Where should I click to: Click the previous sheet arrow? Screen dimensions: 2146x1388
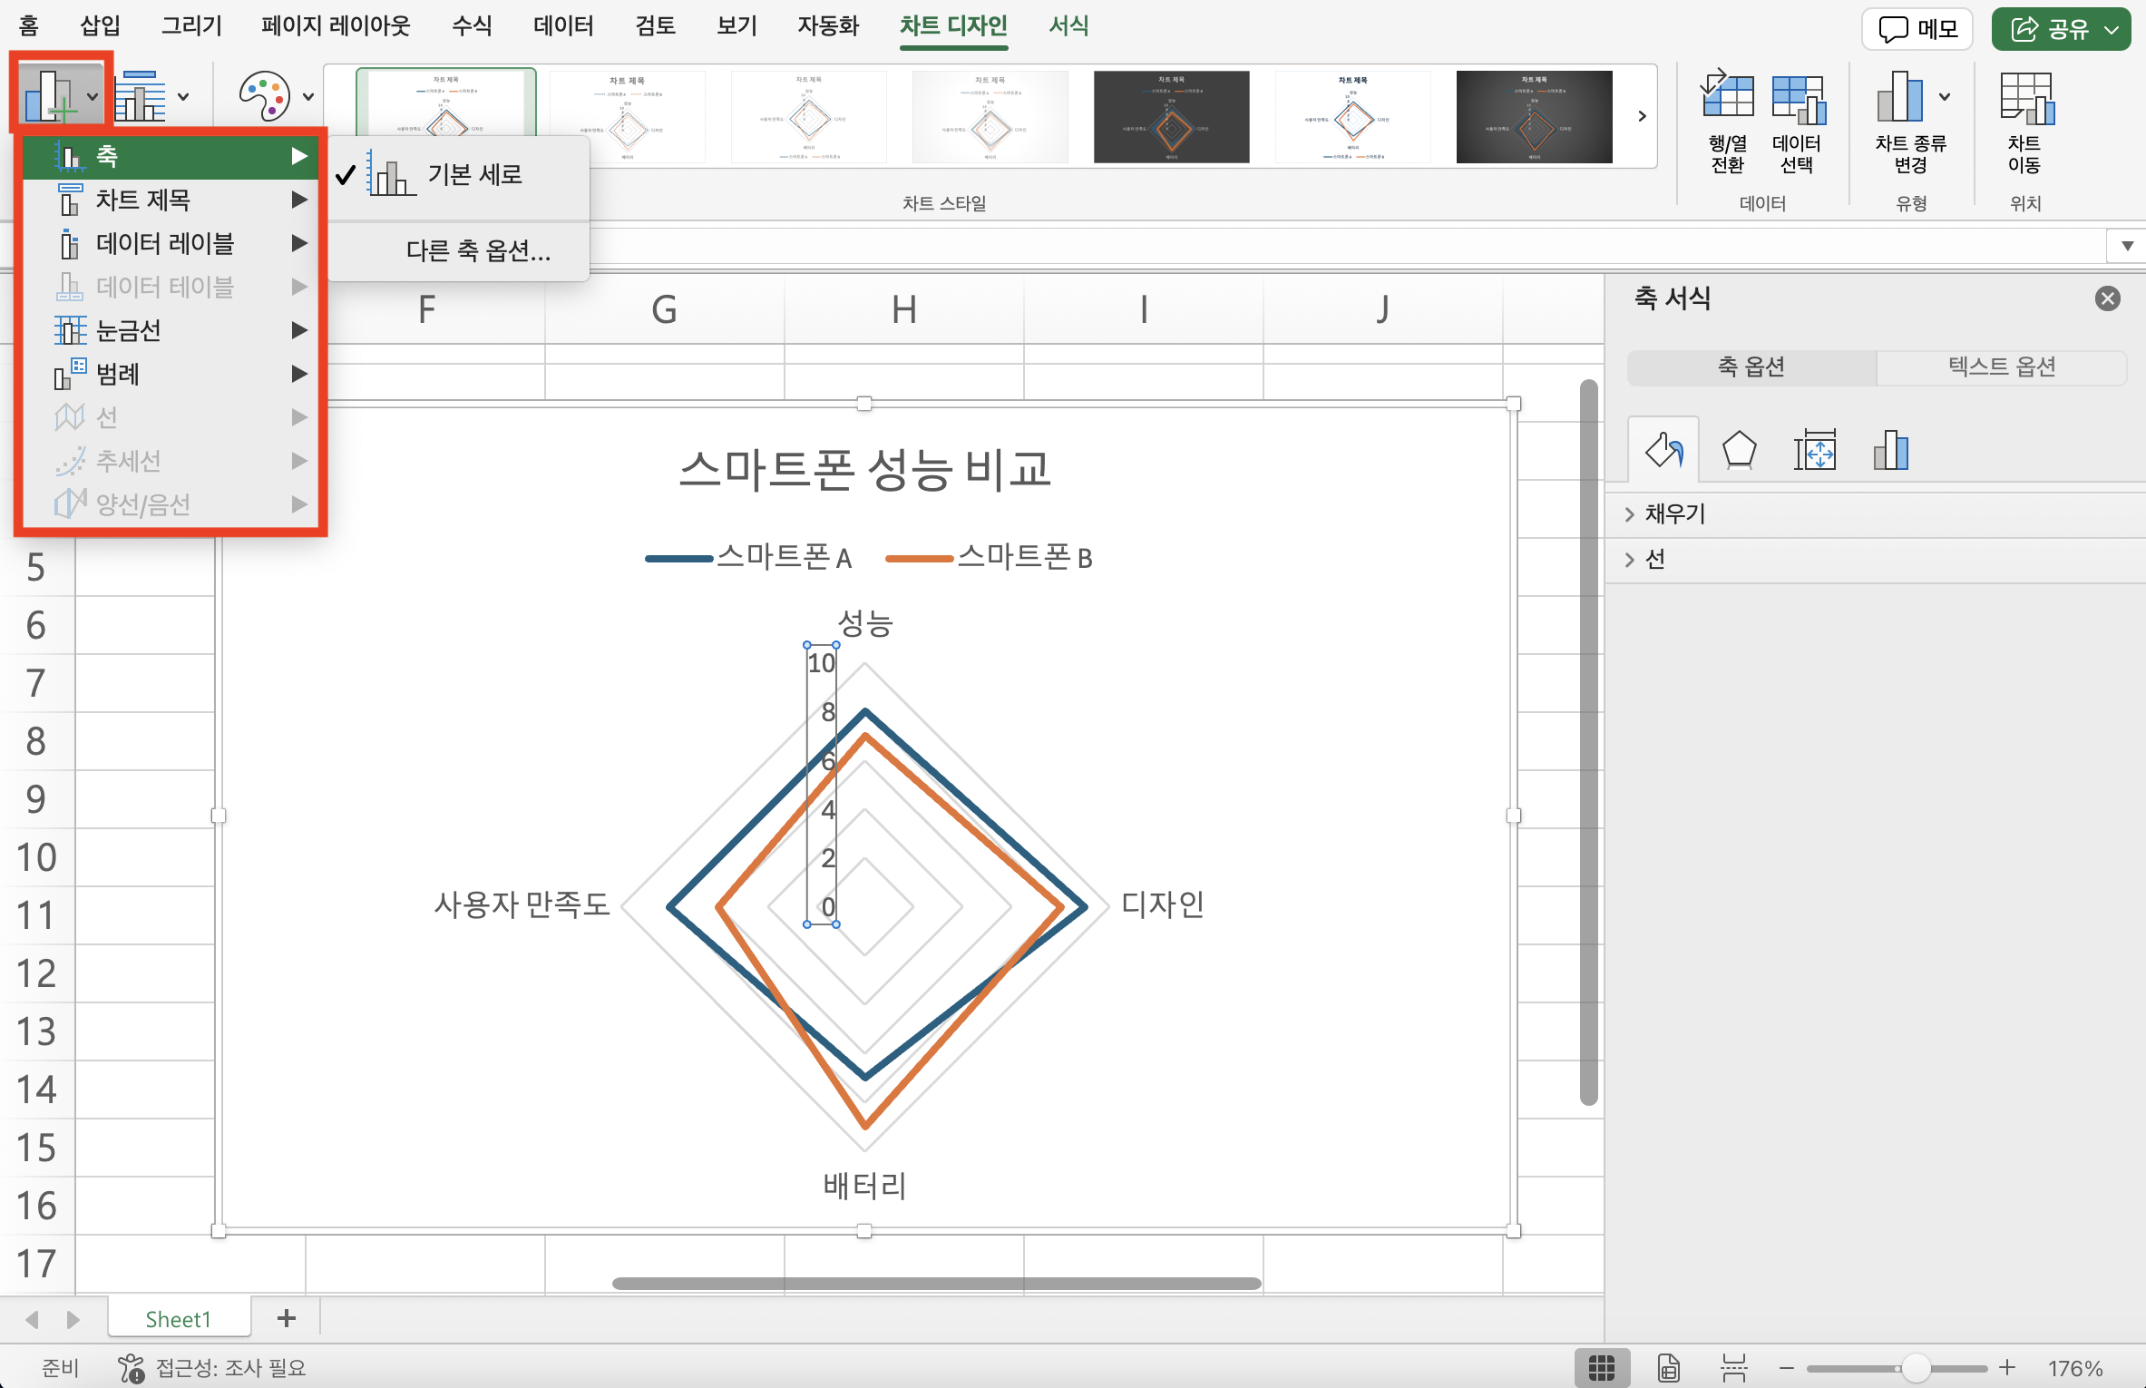pos(33,1319)
